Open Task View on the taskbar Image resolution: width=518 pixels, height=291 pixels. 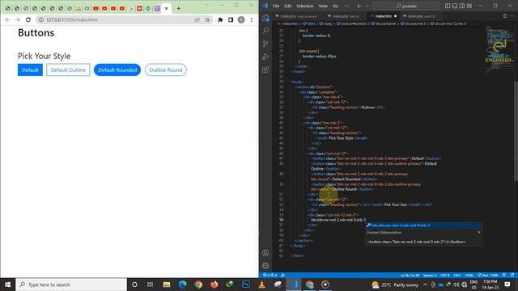150,285
